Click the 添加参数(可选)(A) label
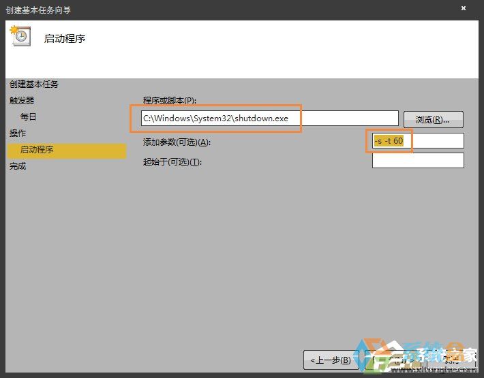This screenshot has width=484, height=378. 177,142
